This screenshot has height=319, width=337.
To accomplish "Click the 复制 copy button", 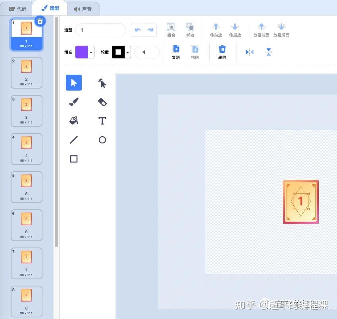I will click(x=176, y=52).
